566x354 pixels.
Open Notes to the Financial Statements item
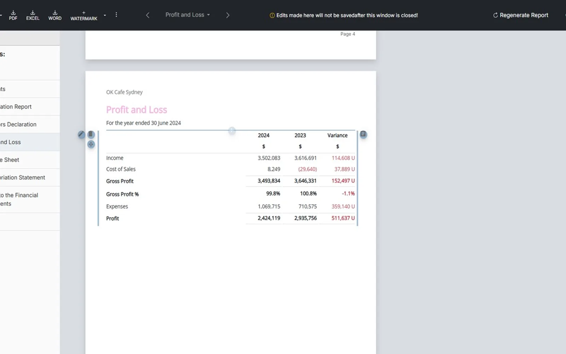click(30, 199)
